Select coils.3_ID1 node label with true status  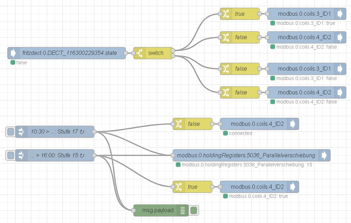[304, 14]
